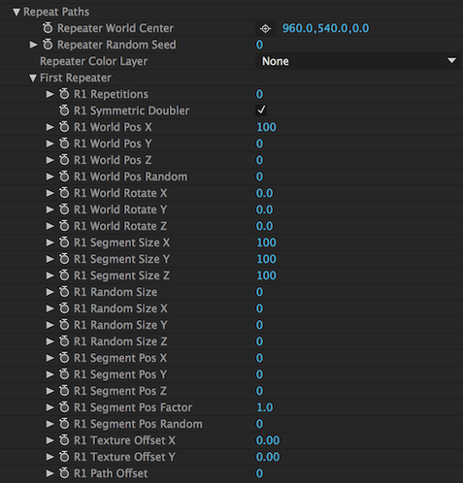This screenshot has width=463, height=483.
Task: Toggle stopwatch for R1 Path Offset
Action: pyautogui.click(x=64, y=473)
